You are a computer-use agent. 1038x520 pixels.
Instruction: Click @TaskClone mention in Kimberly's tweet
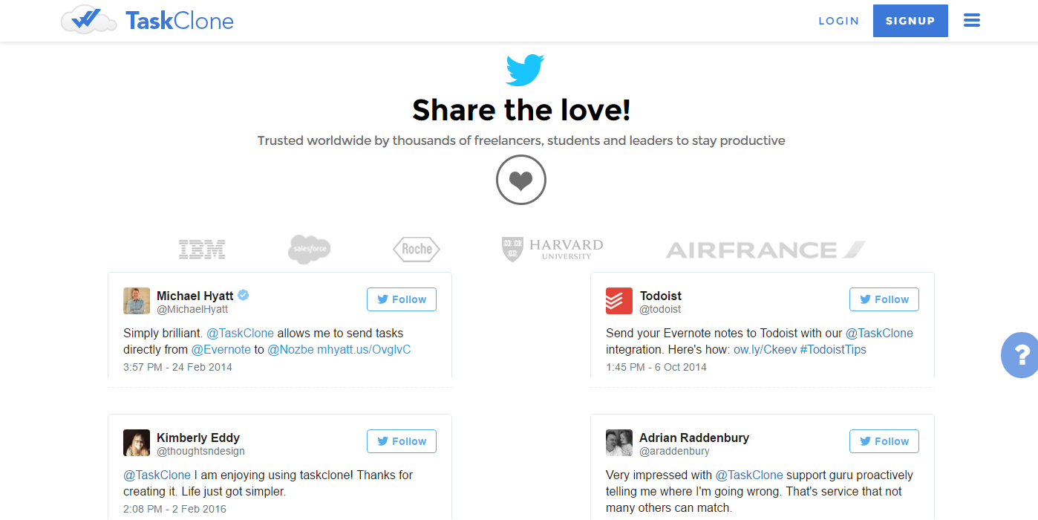point(157,475)
